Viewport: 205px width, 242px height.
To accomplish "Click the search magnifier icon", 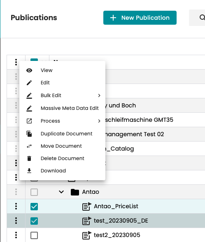I will point(202,17).
